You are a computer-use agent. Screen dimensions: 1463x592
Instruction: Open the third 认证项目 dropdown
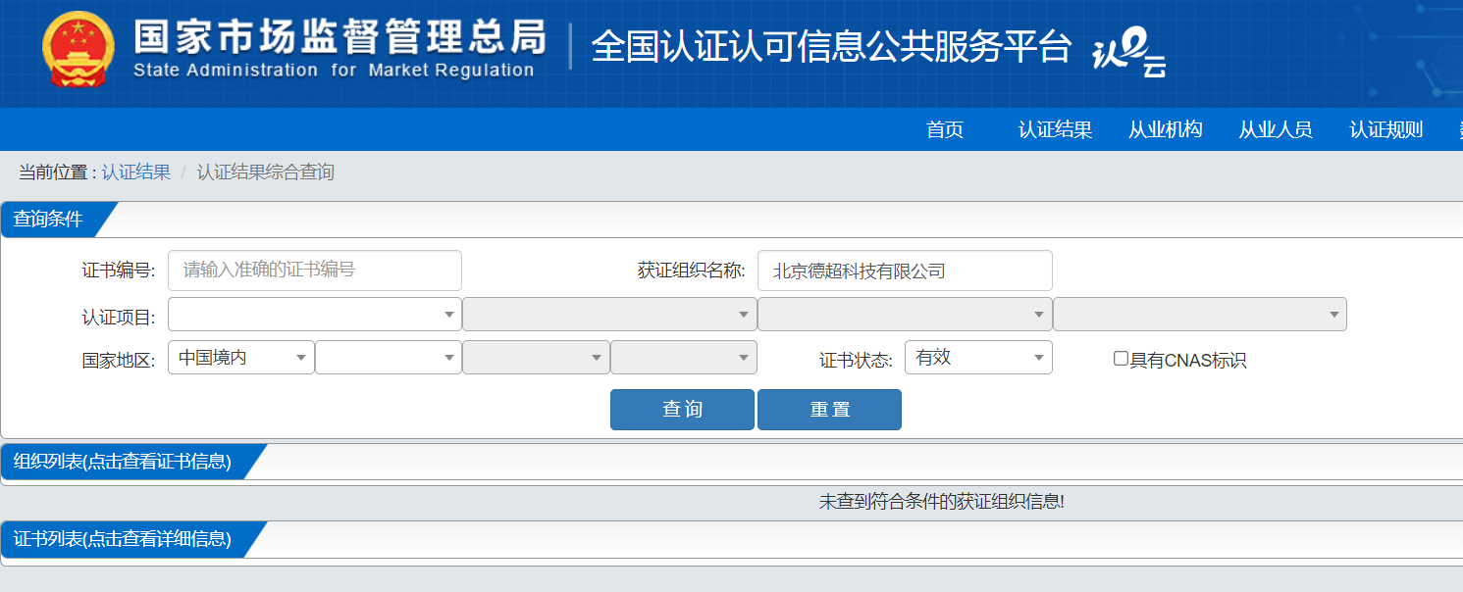point(905,315)
